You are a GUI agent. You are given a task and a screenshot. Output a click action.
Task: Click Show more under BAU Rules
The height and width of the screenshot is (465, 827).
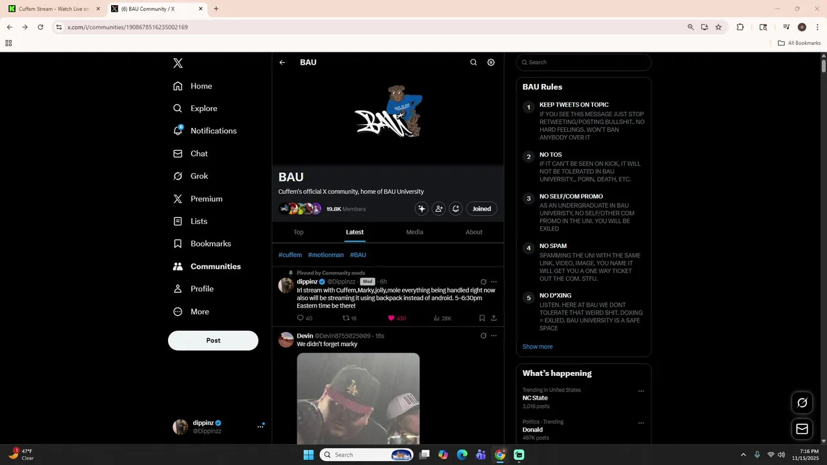coord(538,347)
